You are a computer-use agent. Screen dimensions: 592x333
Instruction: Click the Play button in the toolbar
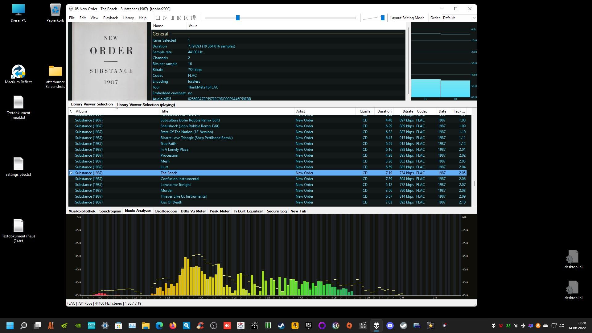click(x=165, y=18)
